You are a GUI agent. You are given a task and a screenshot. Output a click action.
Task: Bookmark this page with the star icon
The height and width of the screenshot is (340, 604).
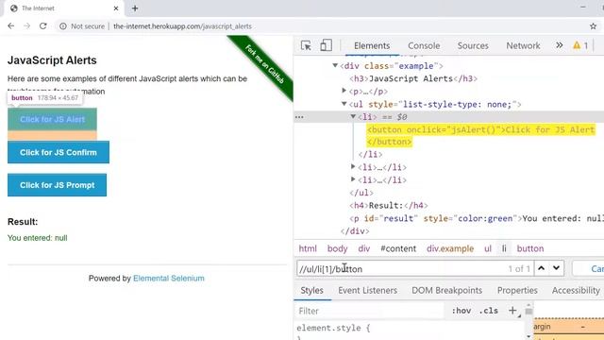click(594, 26)
